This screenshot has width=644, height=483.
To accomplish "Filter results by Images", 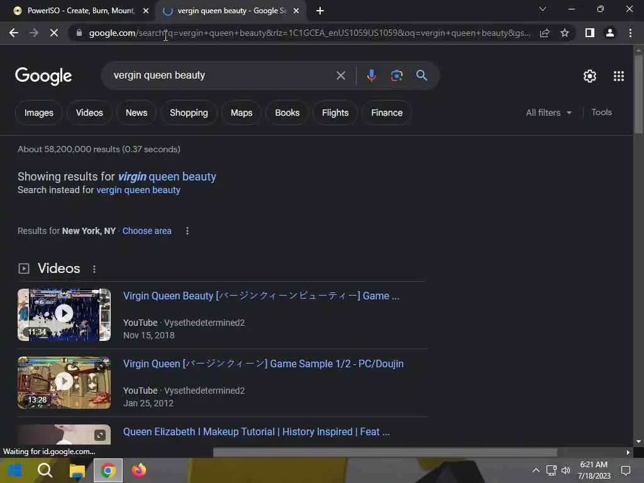I will click(38, 113).
